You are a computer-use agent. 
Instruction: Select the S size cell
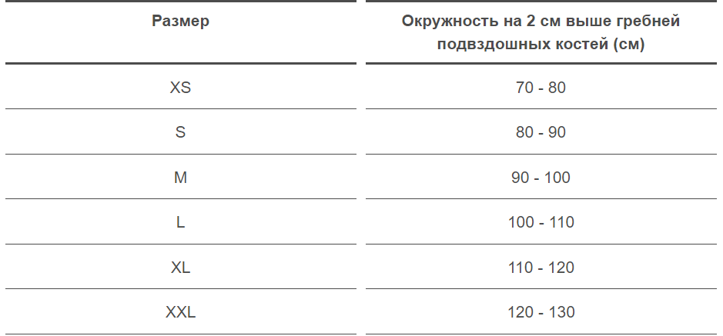180,132
